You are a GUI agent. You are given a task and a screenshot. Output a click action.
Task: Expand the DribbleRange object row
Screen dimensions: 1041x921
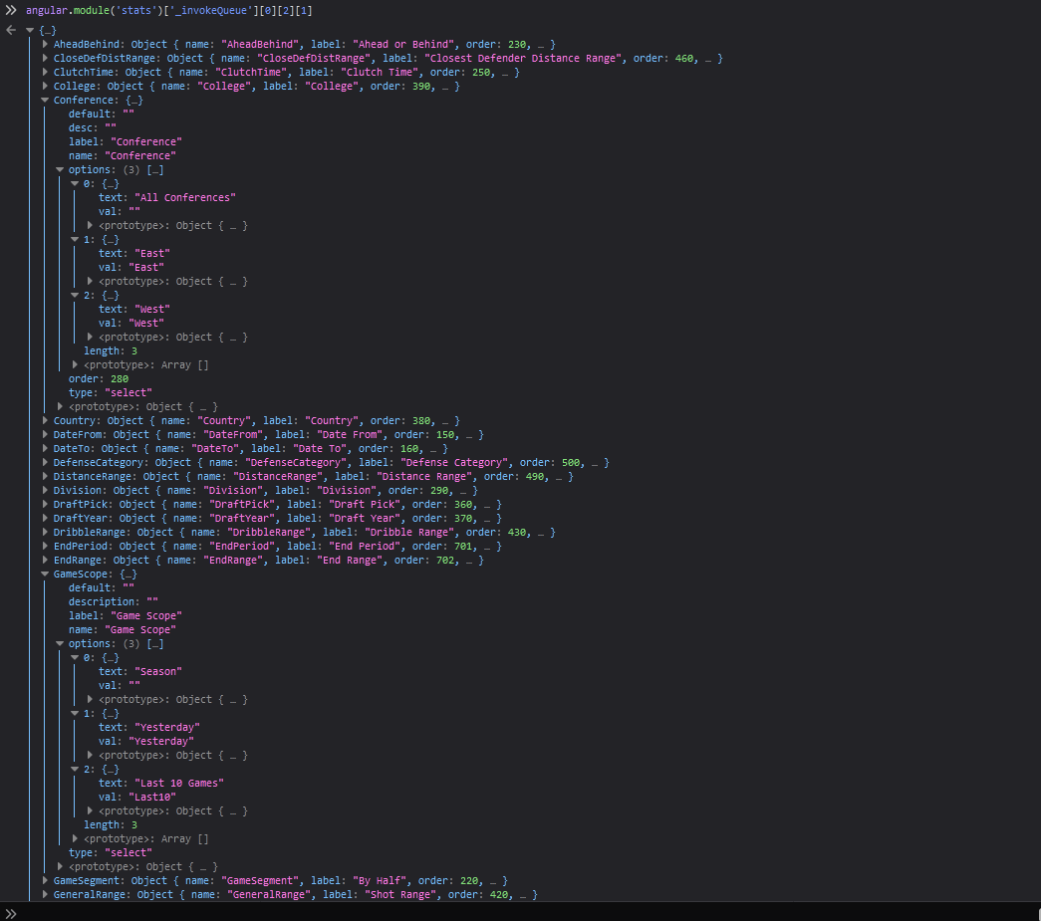45,532
